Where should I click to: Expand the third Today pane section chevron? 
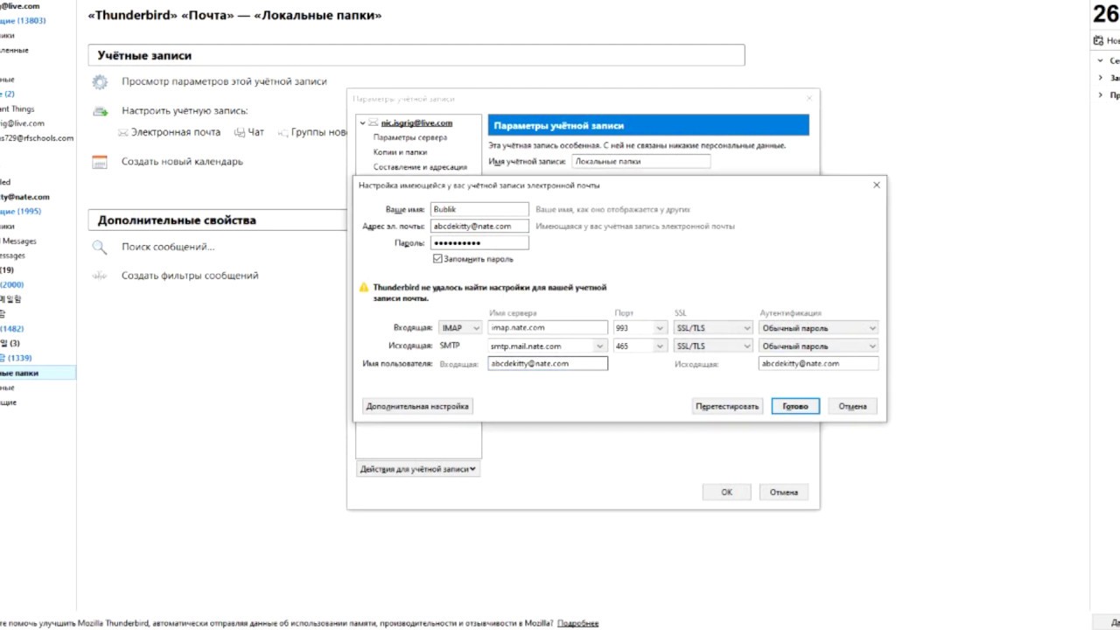[1102, 94]
